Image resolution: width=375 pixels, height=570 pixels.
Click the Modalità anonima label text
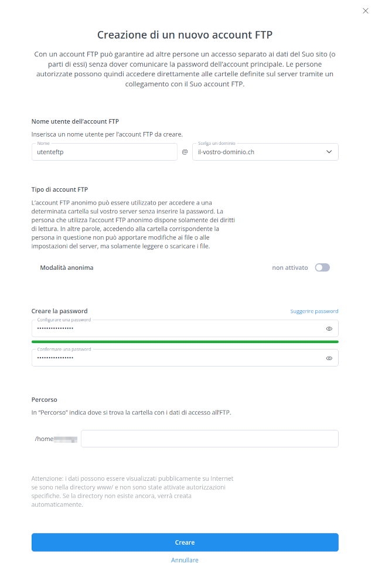(x=66, y=267)
